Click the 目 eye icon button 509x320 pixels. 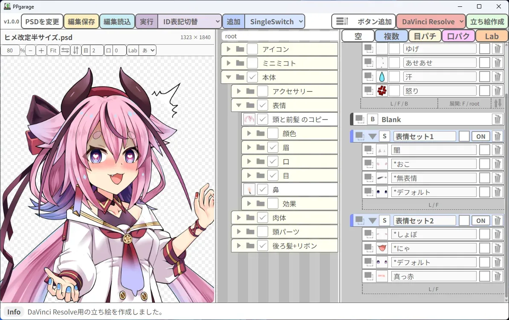coord(86,50)
